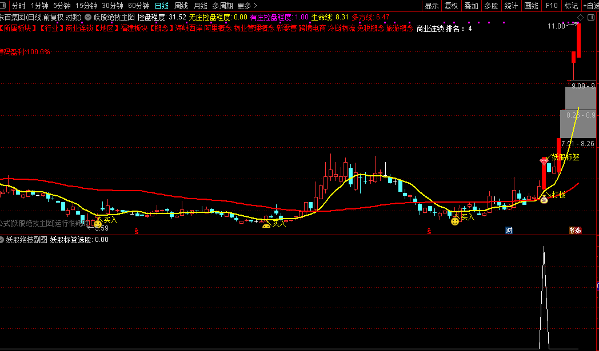This screenshot has height=351, width=599.
Task: Expand the 更多 periods menu
Action: coord(247,6)
